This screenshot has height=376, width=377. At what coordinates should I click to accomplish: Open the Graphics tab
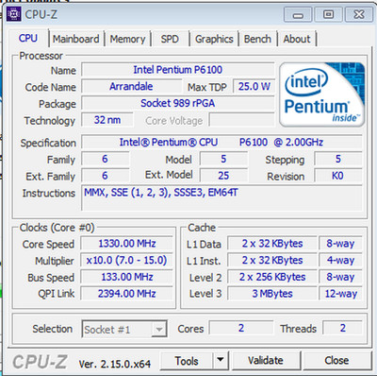coord(214,39)
